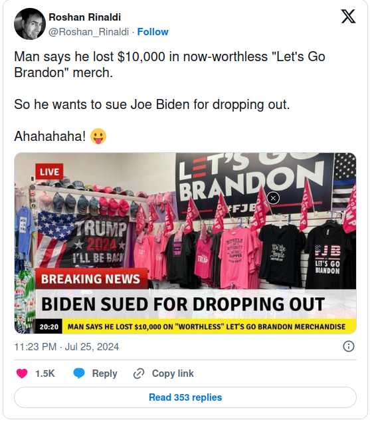This screenshot has width=370, height=422.
Task: Click the LIVE badge in the image
Action: click(x=49, y=171)
